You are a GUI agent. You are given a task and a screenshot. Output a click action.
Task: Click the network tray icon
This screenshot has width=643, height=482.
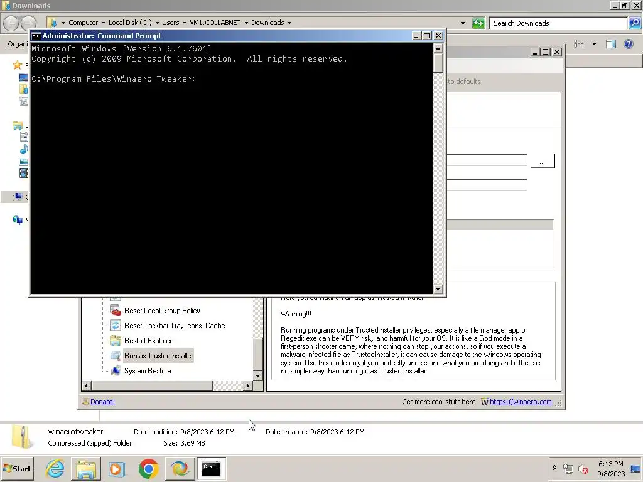[x=568, y=468]
